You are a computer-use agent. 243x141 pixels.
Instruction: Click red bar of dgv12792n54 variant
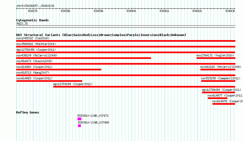126,52
